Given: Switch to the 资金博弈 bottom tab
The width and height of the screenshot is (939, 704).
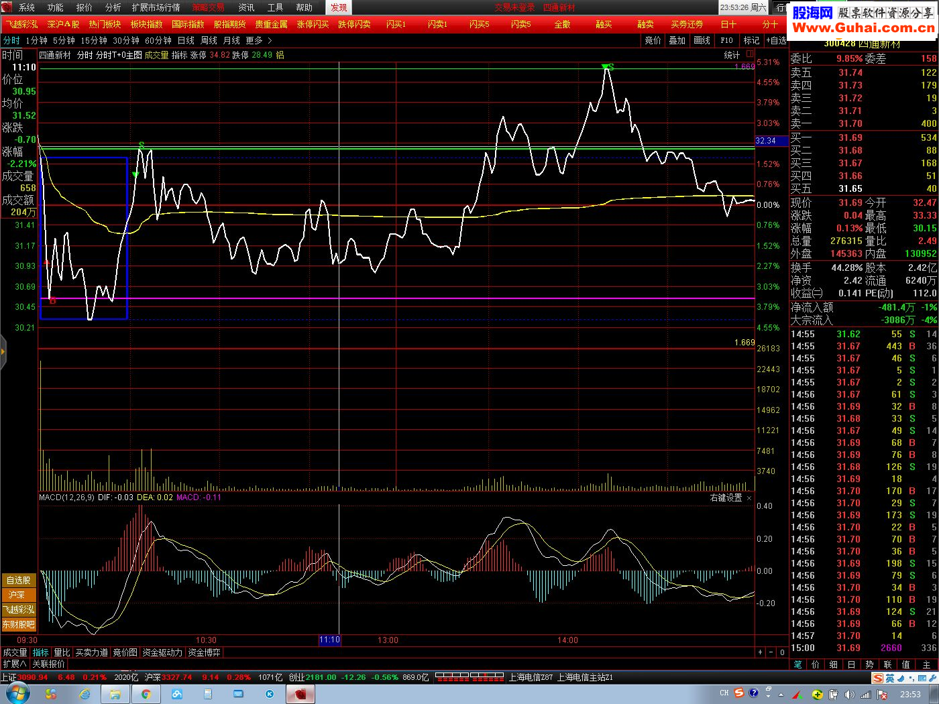Looking at the screenshot, I should [204, 652].
